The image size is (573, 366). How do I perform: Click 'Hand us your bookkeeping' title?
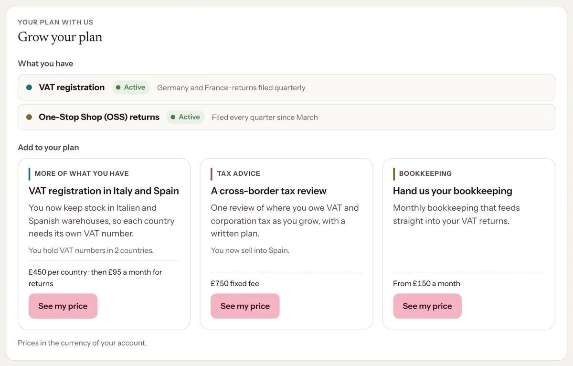[x=453, y=191]
